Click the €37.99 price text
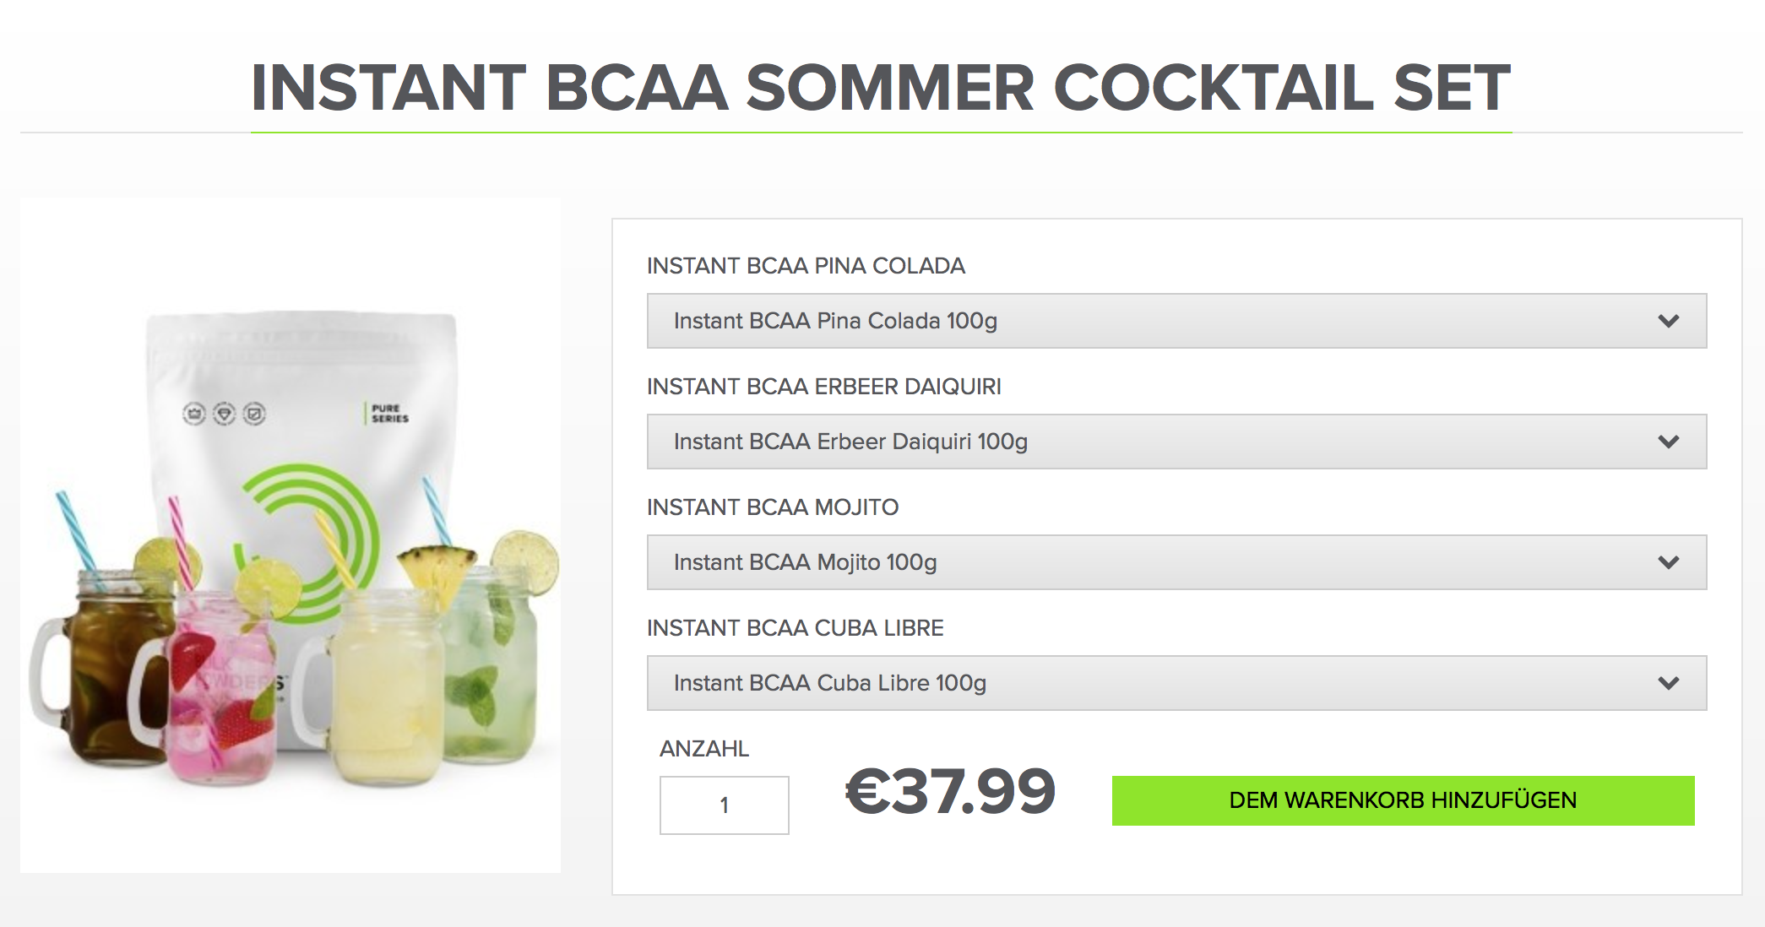Viewport: 1765px width, 927px height. 950,792
